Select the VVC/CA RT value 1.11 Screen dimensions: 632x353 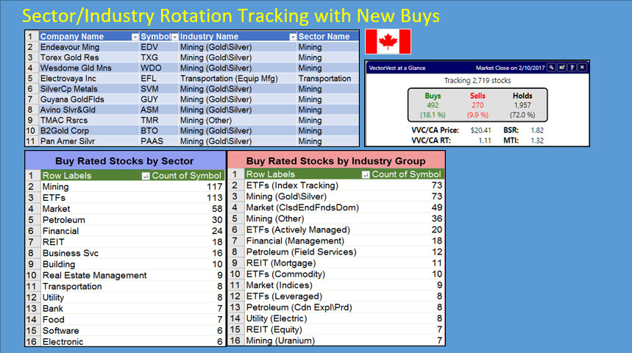484,140
